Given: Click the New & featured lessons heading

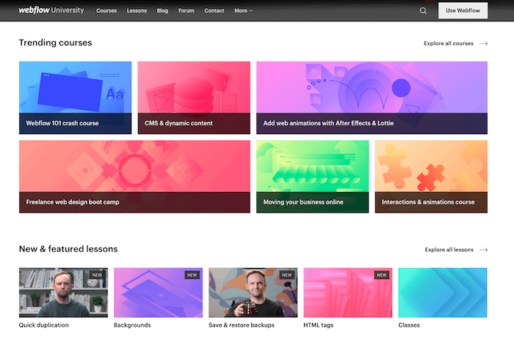Looking at the screenshot, I should (68, 249).
